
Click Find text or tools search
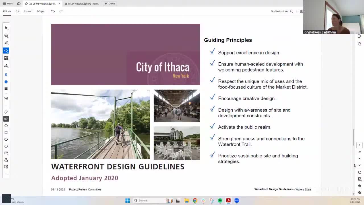[282, 11]
